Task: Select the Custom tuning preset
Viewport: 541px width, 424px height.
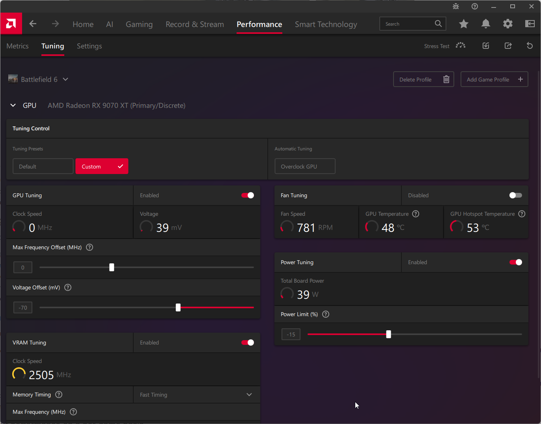Action: pyautogui.click(x=102, y=166)
